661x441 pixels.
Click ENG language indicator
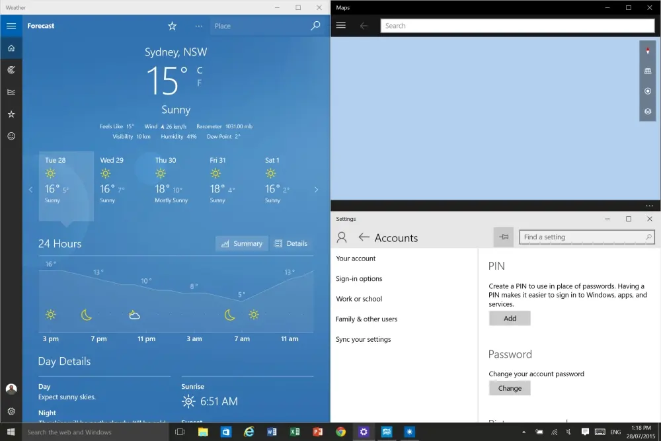[x=615, y=432]
